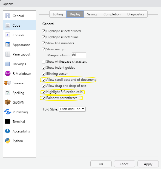Open the R Markdown Rmd icon
The width and height of the screenshot is (161, 169).
pyautogui.click(x=8, y=73)
